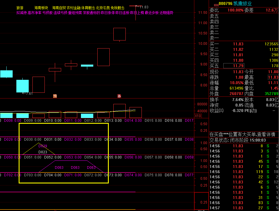Select the cyan candle marked 7.61
The image size is (279, 211).
23,86
